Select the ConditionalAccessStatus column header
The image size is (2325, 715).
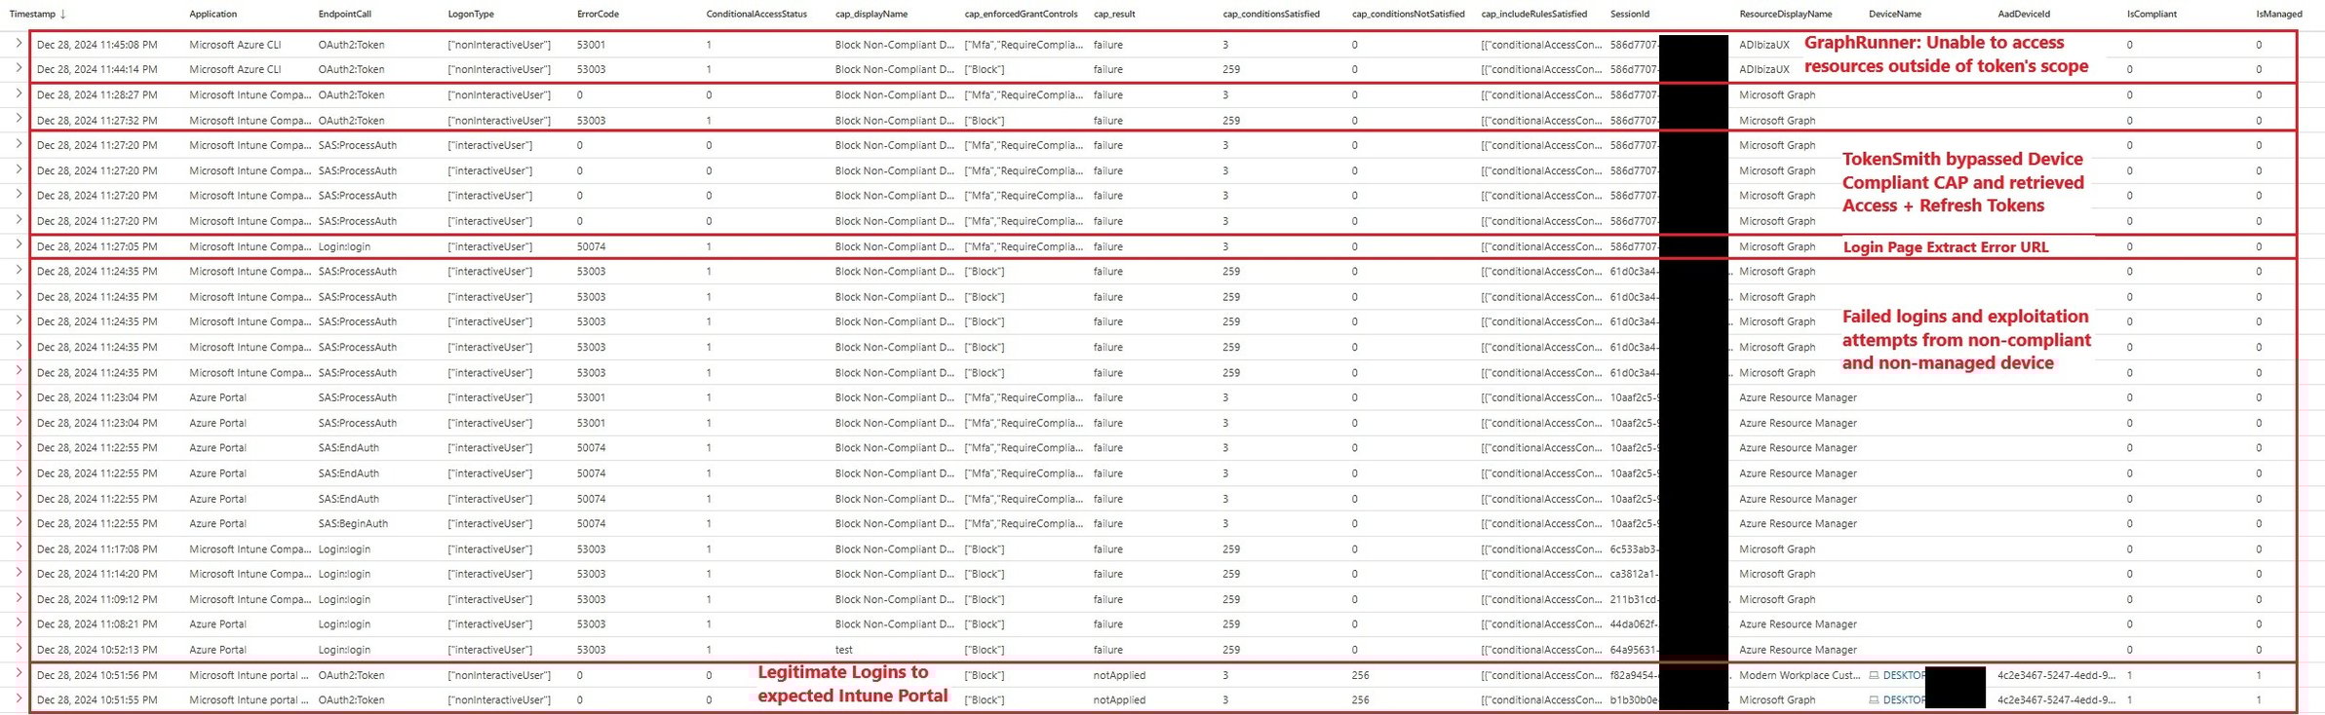click(756, 15)
